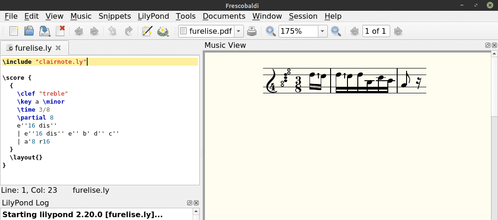Undock the Music View panel
This screenshot has height=220, width=498.
pos(488,46)
